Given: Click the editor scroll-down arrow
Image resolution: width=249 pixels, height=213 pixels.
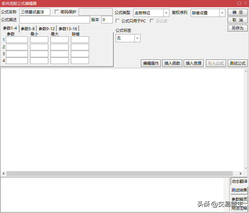Looking at the screenshot, I should coord(246,168).
